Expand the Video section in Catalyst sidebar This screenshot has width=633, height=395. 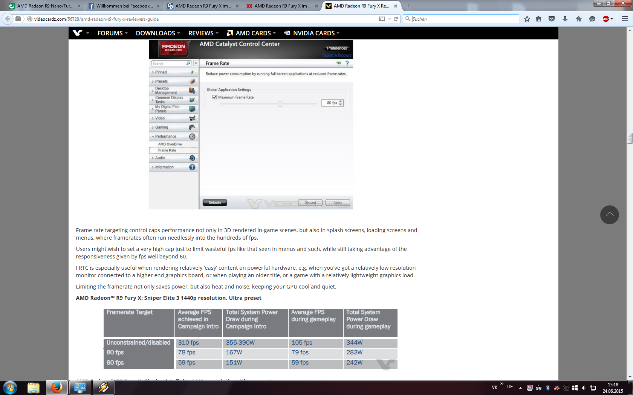174,118
